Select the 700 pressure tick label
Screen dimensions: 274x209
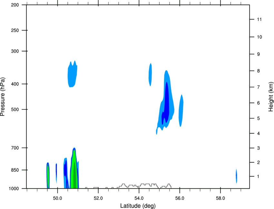pyautogui.click(x=15, y=148)
